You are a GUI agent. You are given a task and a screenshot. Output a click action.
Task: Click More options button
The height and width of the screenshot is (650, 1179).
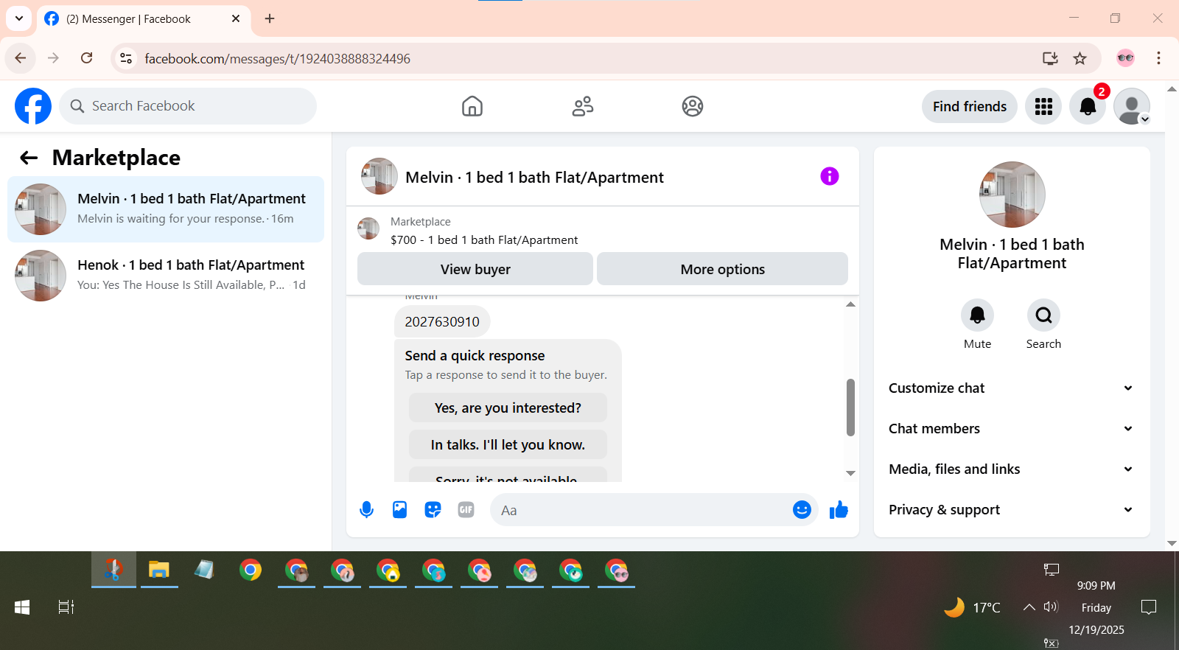pos(722,269)
